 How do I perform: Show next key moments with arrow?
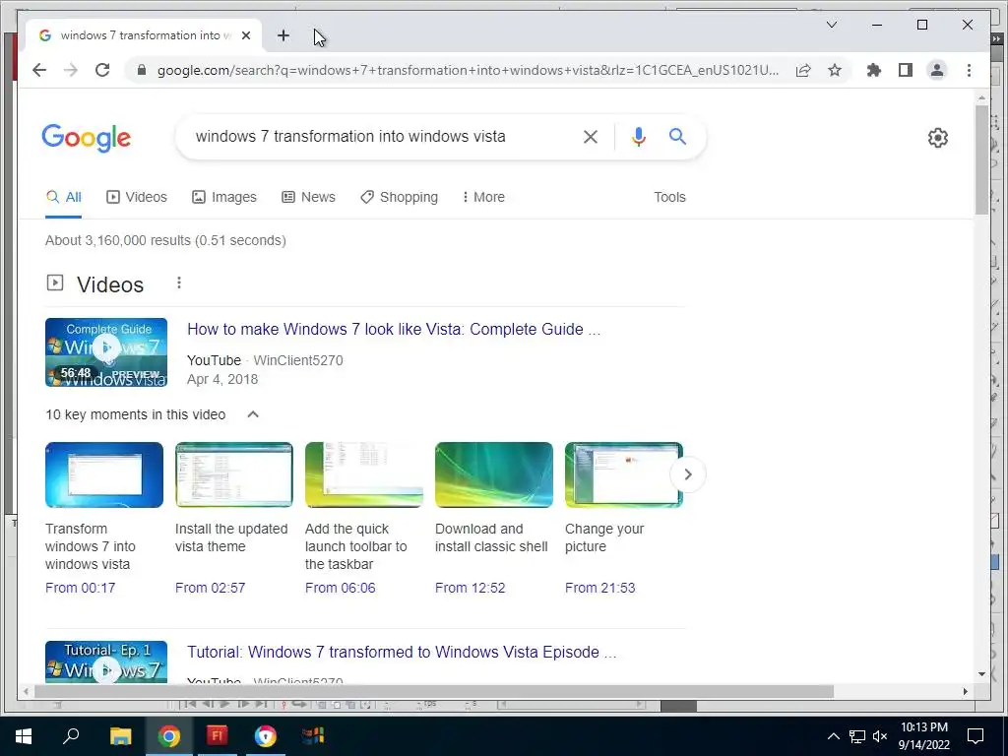click(687, 474)
